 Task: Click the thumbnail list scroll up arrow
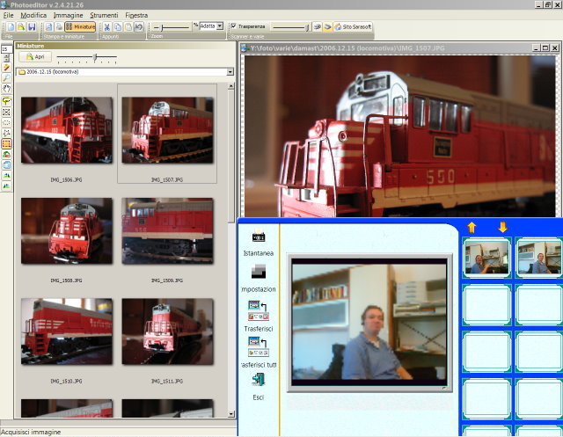[230, 86]
